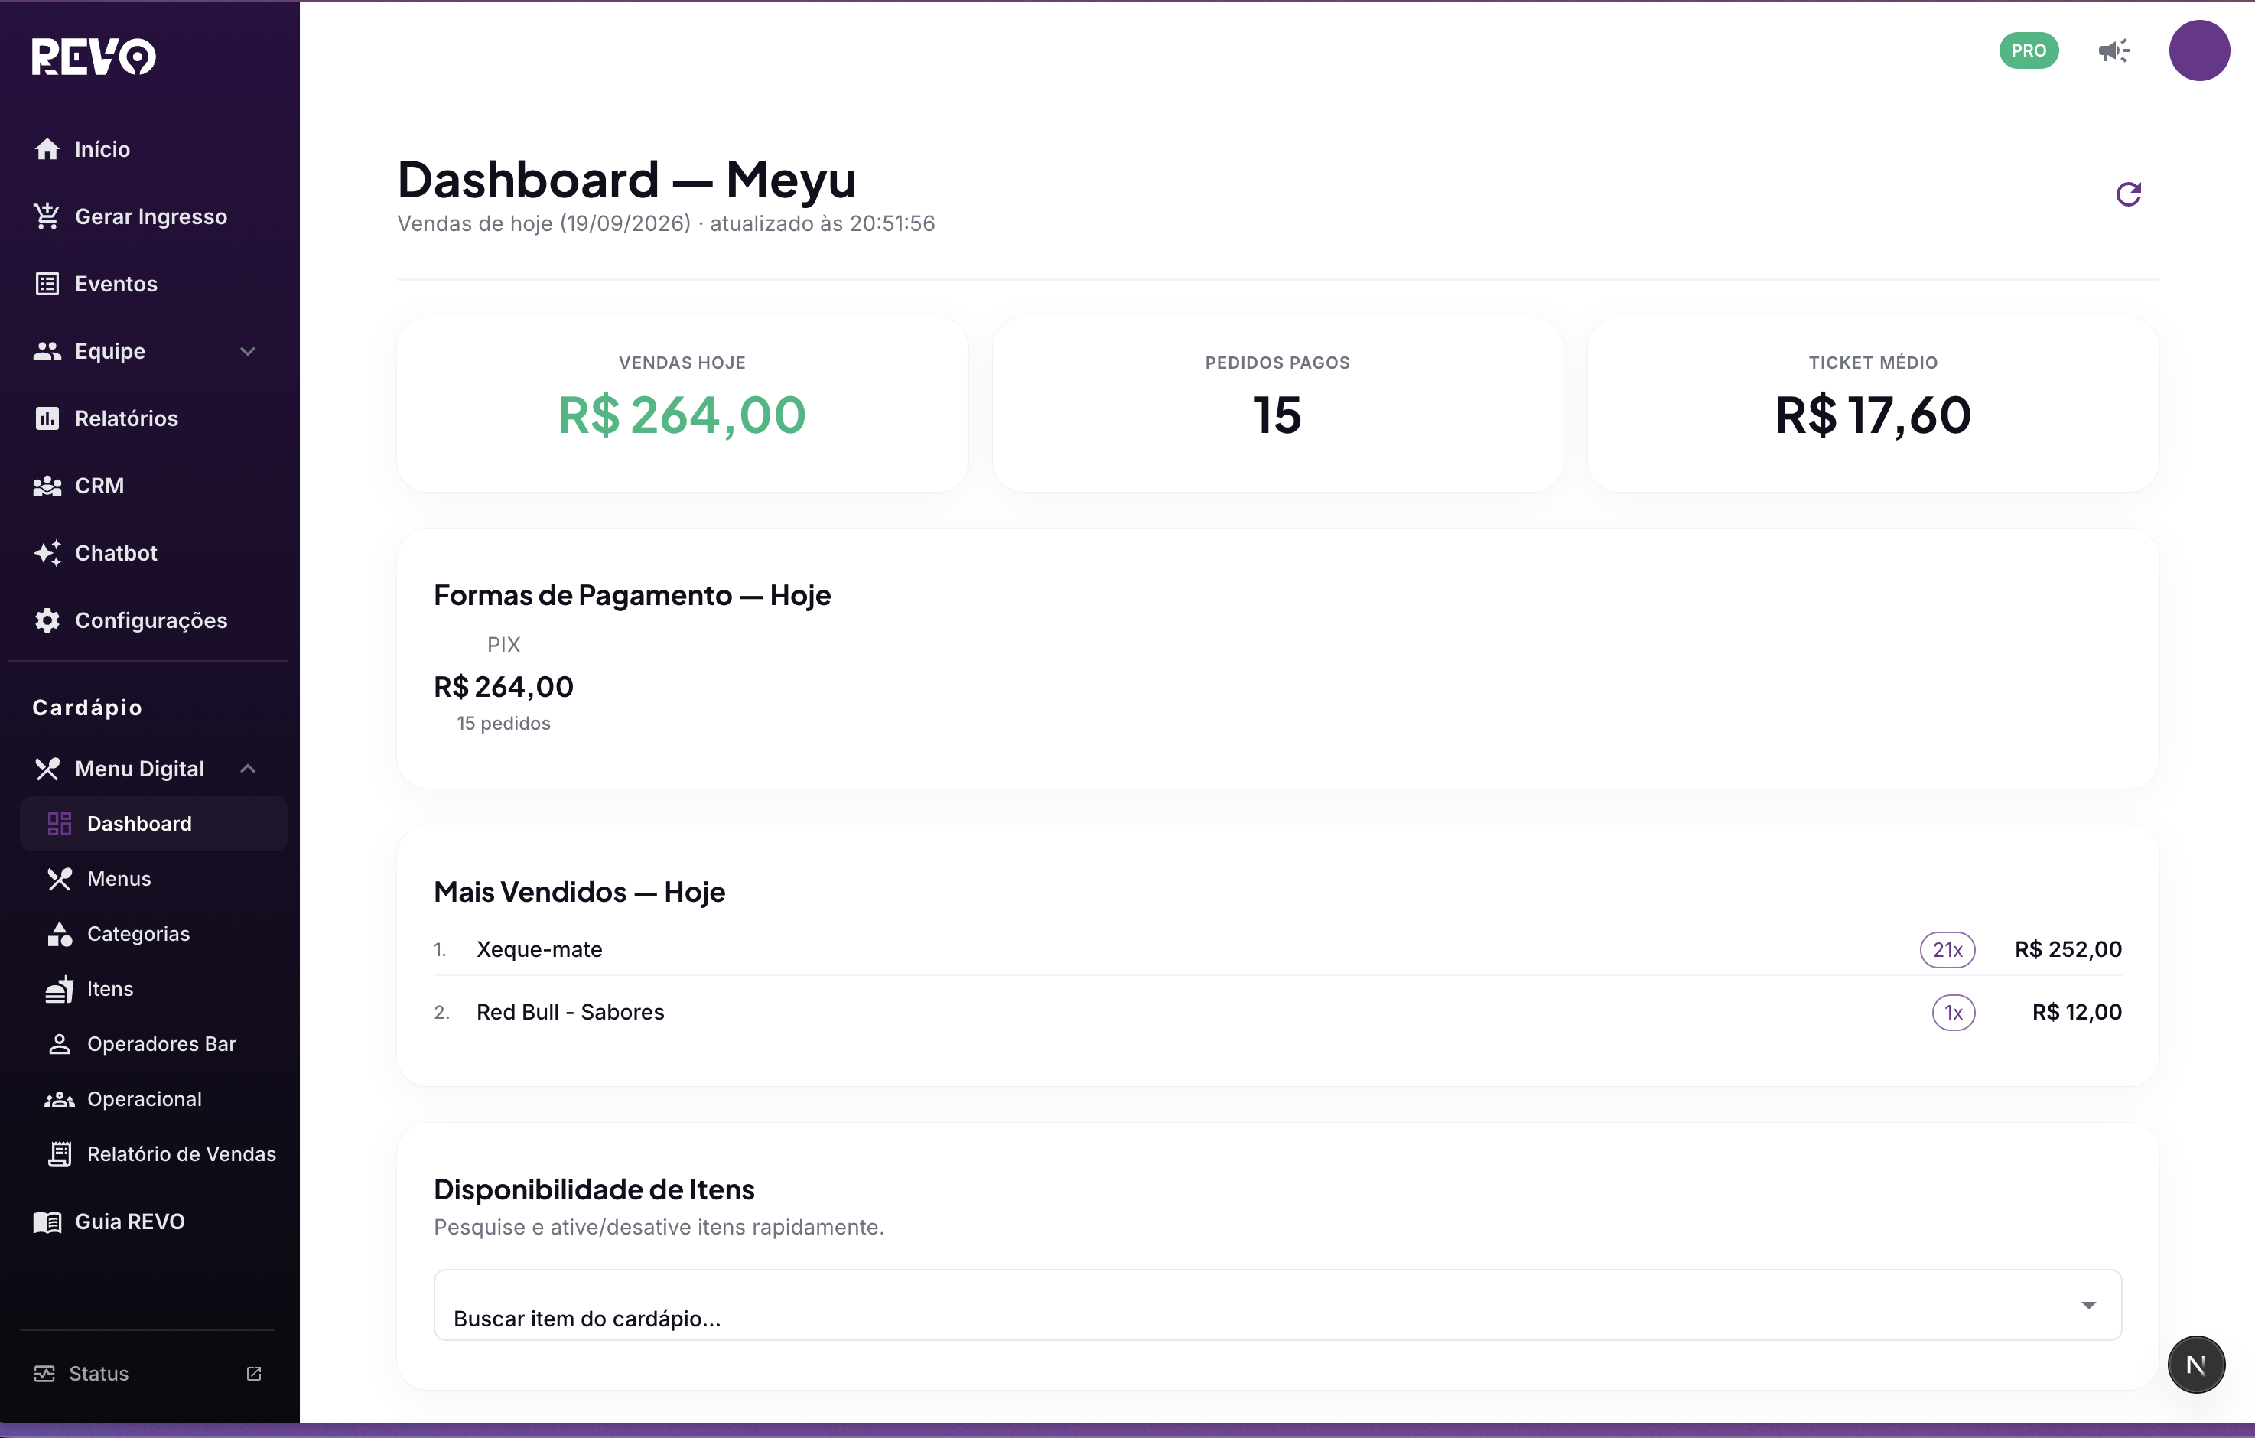Expand the Equipe submenu chevron
The image size is (2255, 1438).
[248, 351]
